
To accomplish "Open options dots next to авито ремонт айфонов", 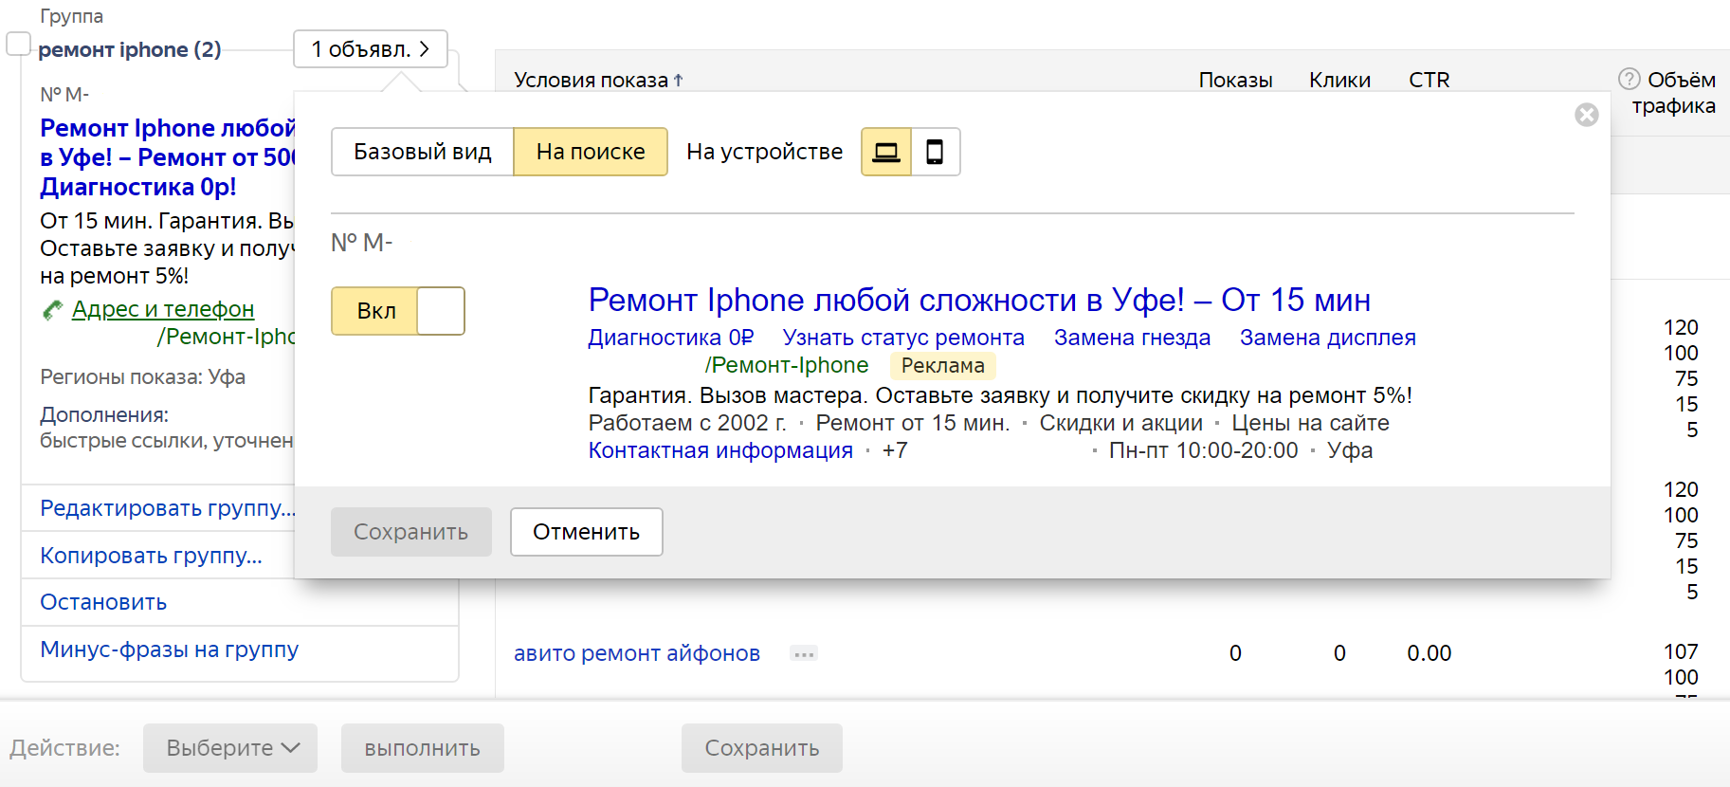I will pyautogui.click(x=804, y=653).
